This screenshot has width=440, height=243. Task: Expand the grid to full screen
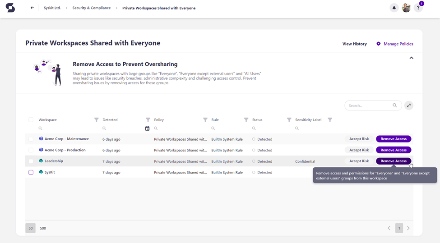[409, 105]
